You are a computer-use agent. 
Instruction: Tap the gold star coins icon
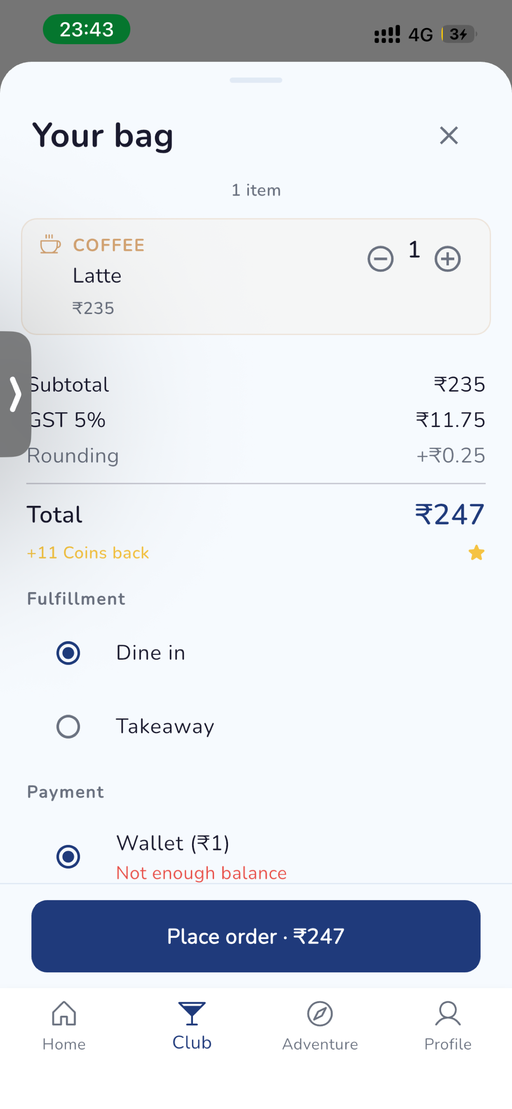pos(476,552)
